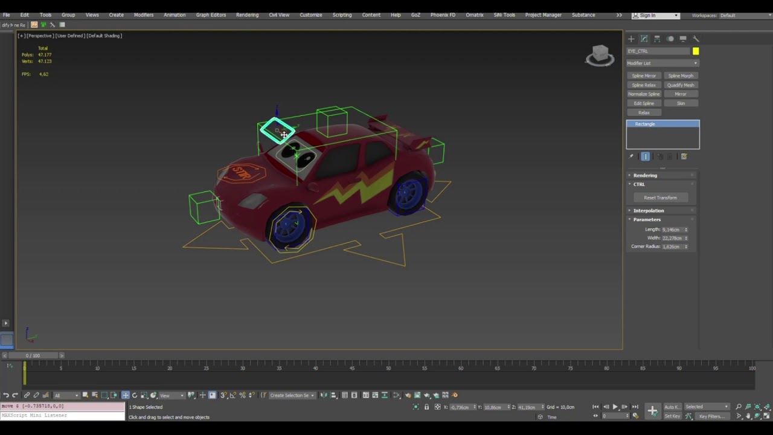
Task: Open Configure Modifier Sets icon
Action: tap(684, 156)
